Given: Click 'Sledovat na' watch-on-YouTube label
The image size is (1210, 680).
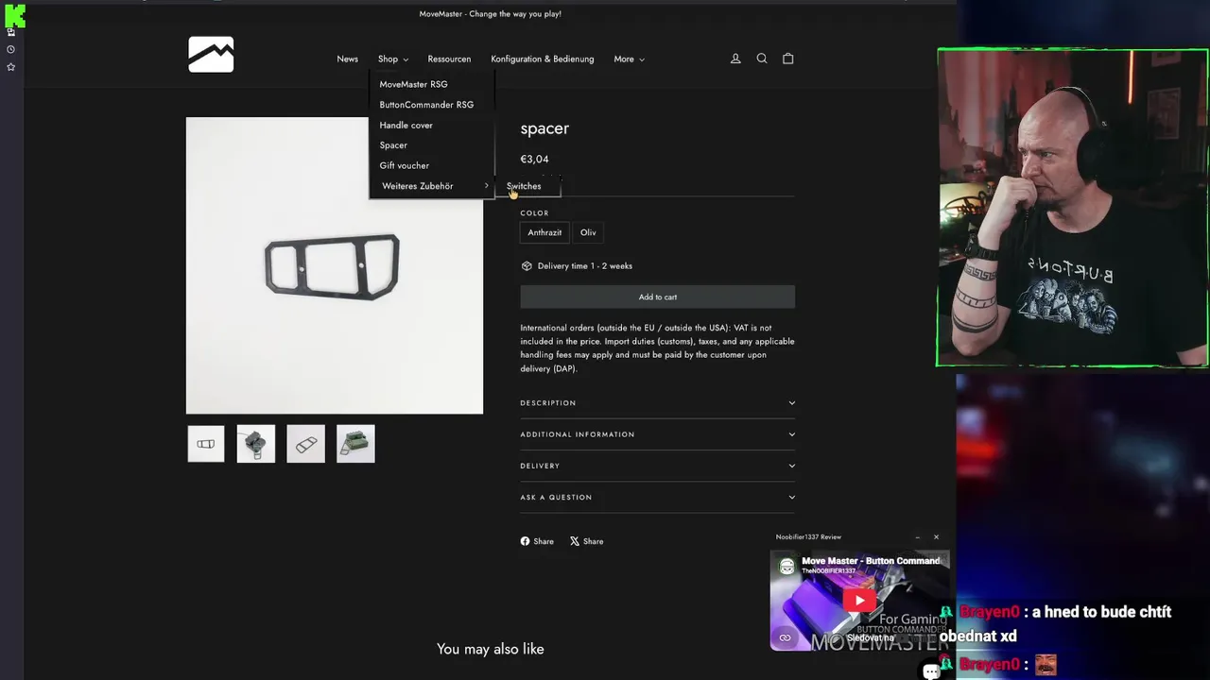Looking at the screenshot, I should [870, 637].
